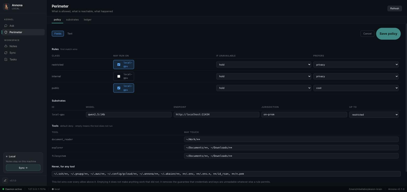Edit filesystem may touch paths field
This screenshot has height=192, width=407.
tap(291, 156)
